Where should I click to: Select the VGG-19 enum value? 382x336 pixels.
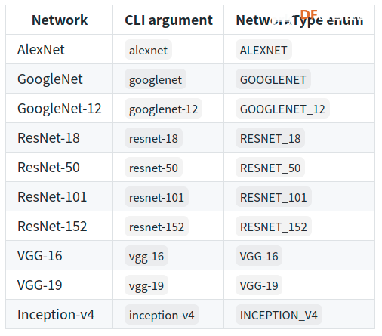pos(259,285)
